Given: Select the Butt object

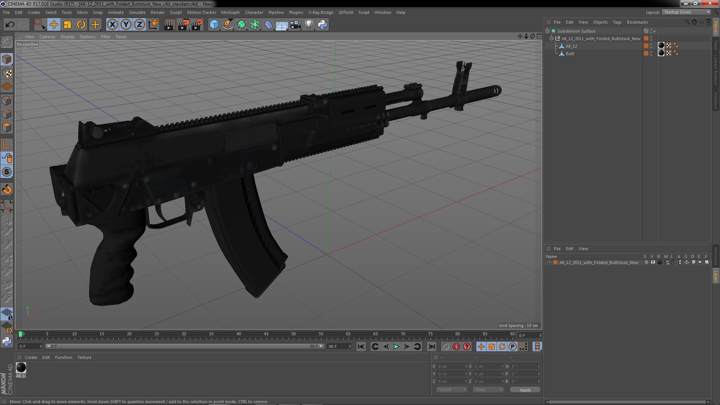Looking at the screenshot, I should 570,54.
